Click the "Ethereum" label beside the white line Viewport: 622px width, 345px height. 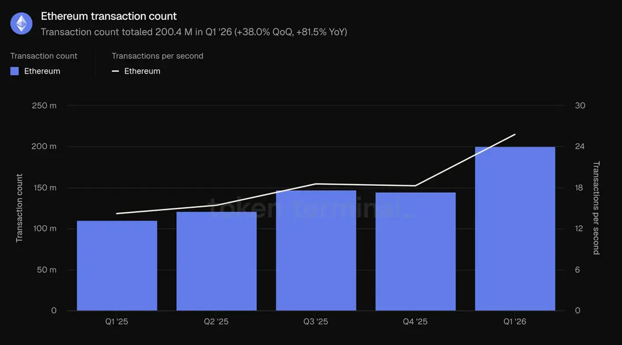(x=143, y=71)
